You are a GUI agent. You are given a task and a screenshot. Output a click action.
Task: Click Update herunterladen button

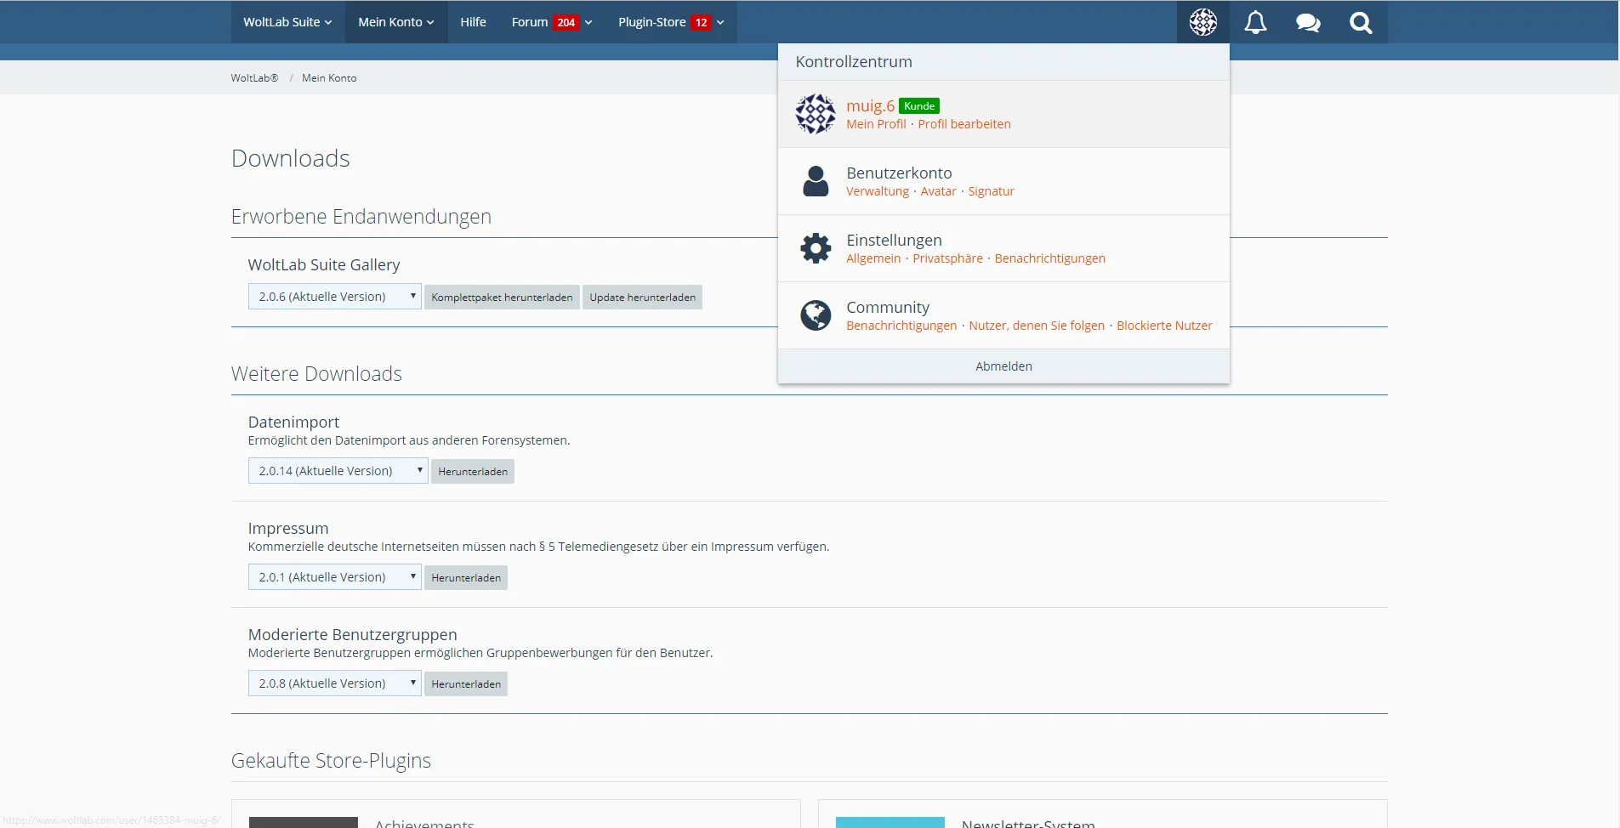click(x=642, y=298)
